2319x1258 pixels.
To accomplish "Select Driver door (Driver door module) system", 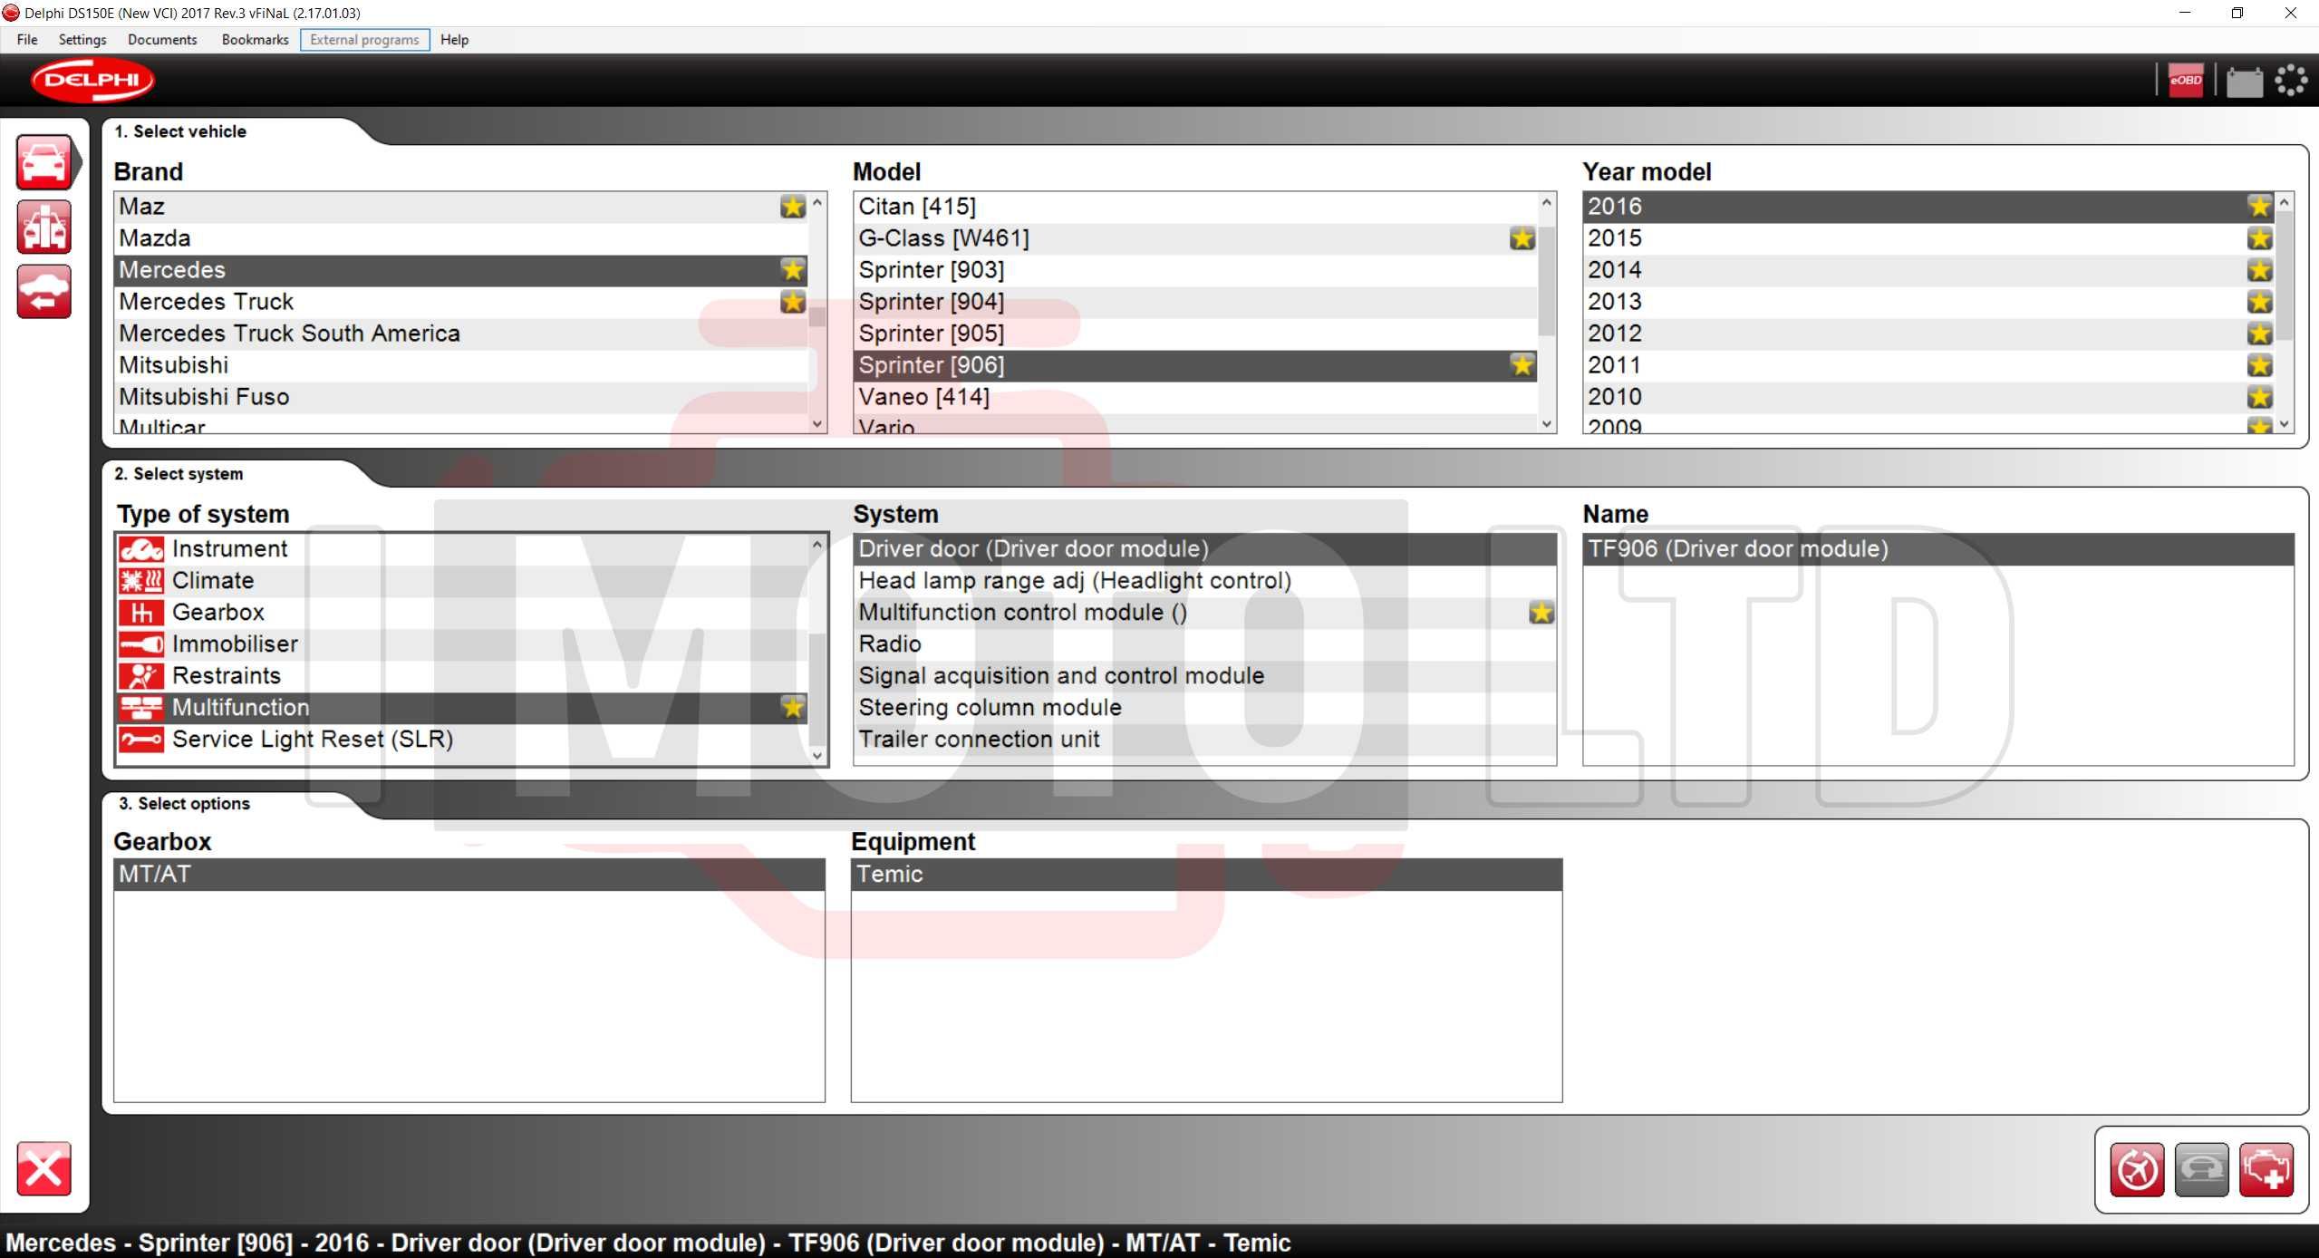I will (x=1204, y=549).
